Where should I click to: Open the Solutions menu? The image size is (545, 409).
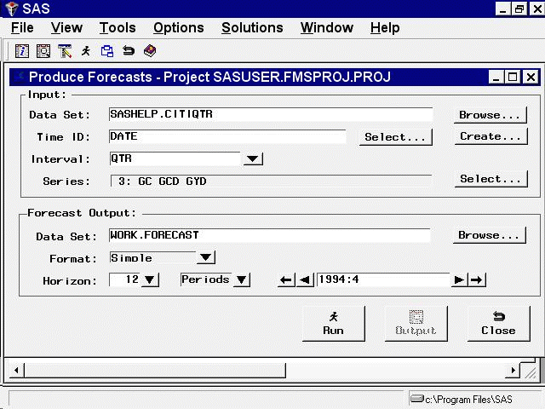252,28
